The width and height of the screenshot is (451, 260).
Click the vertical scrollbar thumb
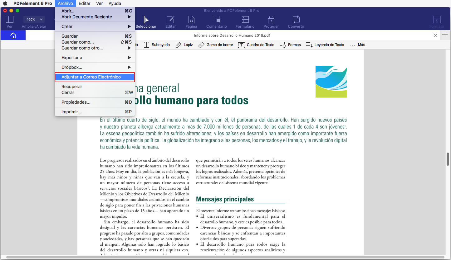(449, 159)
